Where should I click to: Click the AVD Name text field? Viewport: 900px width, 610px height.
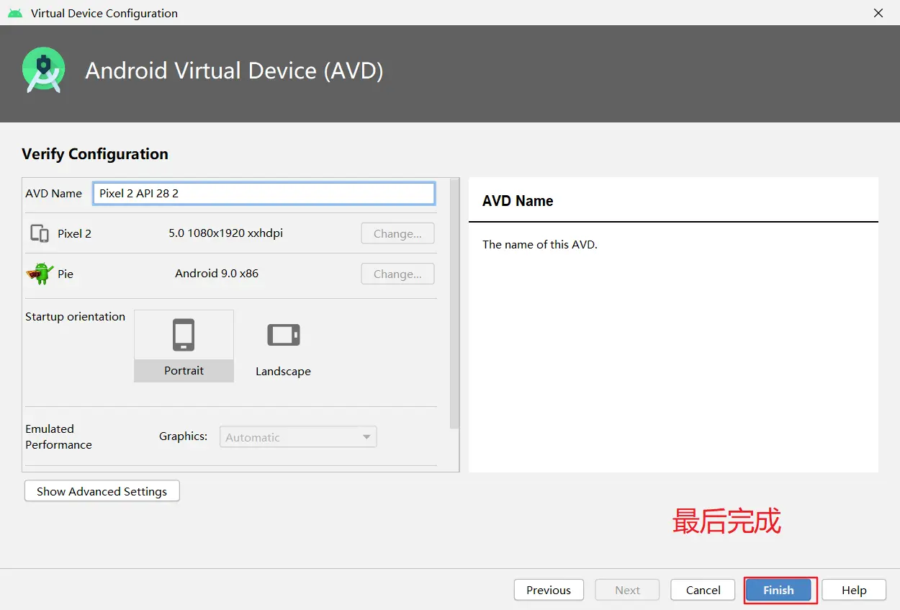click(264, 193)
